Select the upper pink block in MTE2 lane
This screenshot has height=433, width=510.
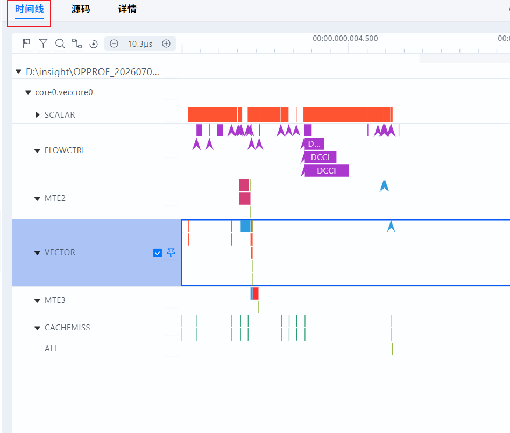pos(244,185)
